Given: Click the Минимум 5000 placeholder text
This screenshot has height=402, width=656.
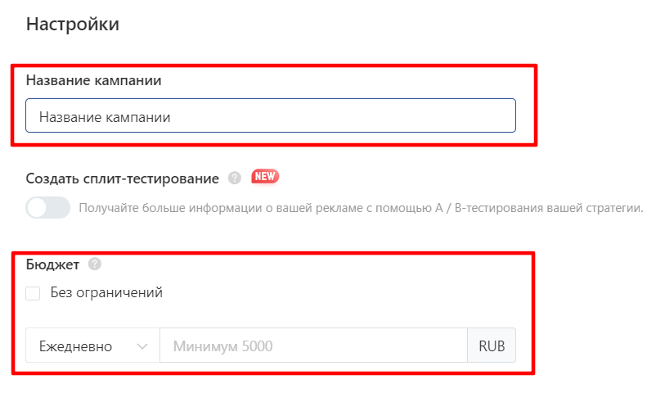Looking at the screenshot, I should [223, 346].
